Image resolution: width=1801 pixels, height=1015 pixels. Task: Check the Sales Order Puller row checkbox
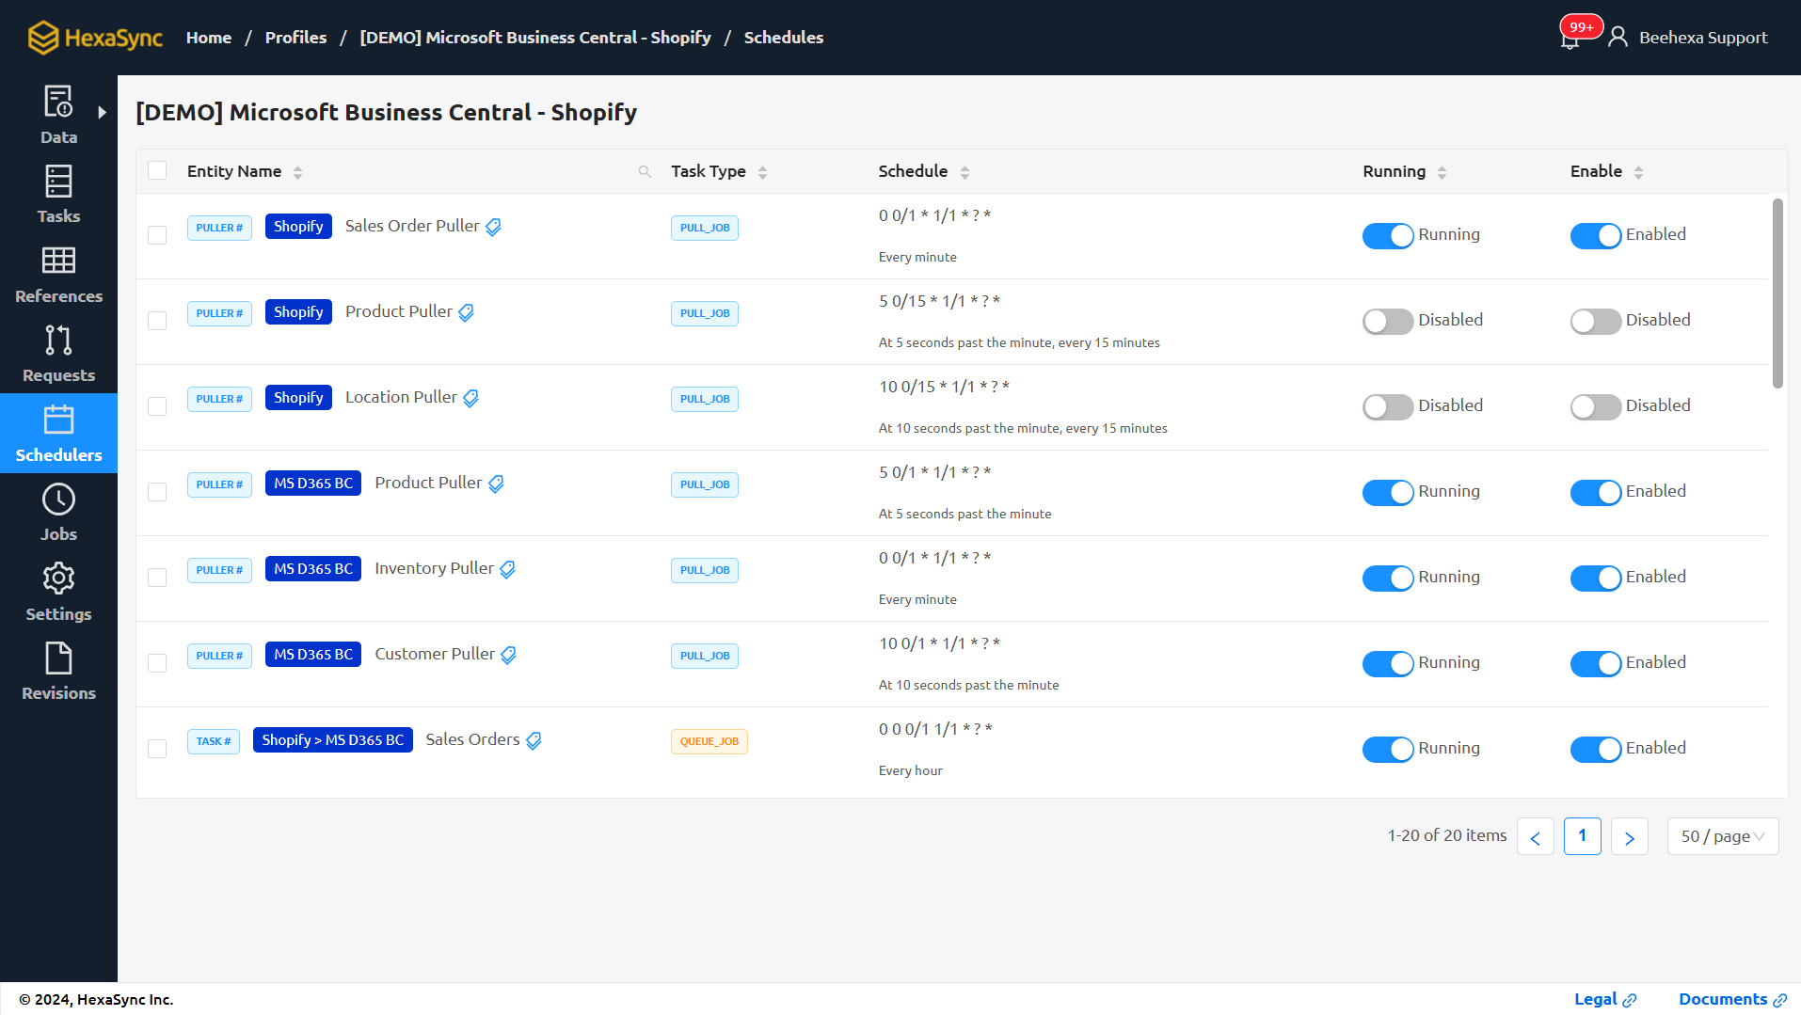click(x=157, y=235)
